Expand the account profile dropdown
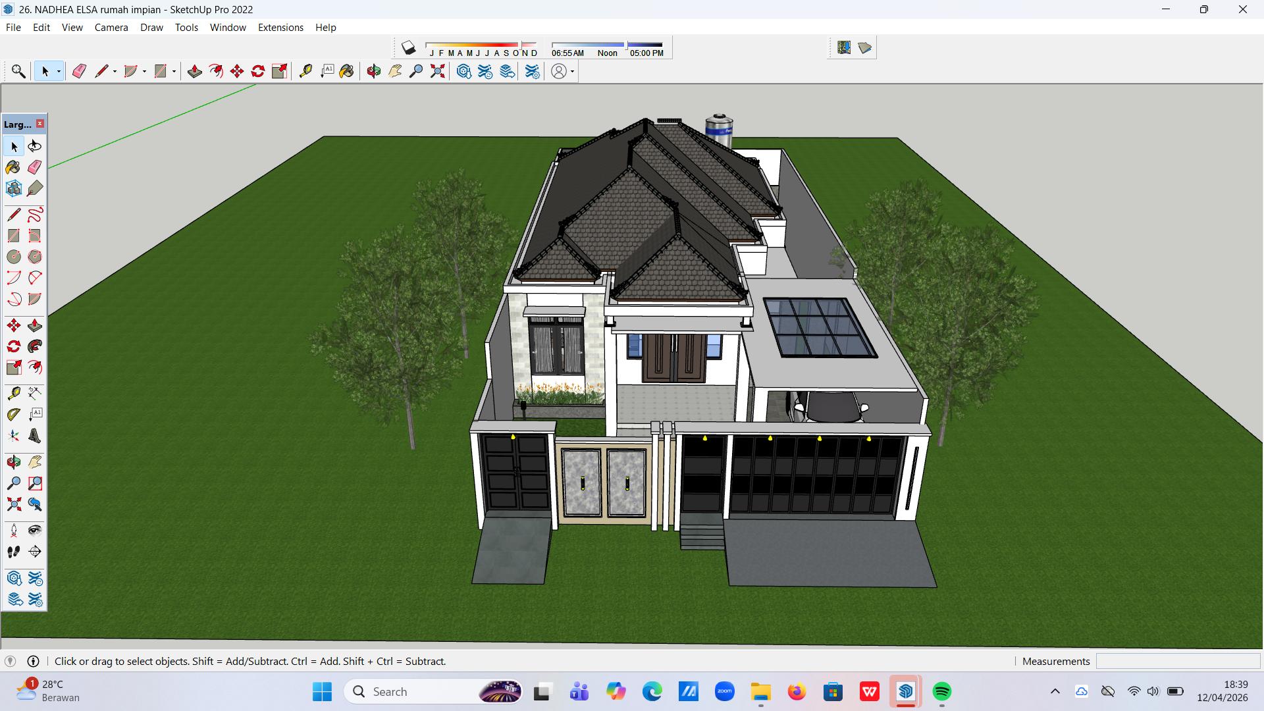This screenshot has width=1264, height=711. point(573,71)
